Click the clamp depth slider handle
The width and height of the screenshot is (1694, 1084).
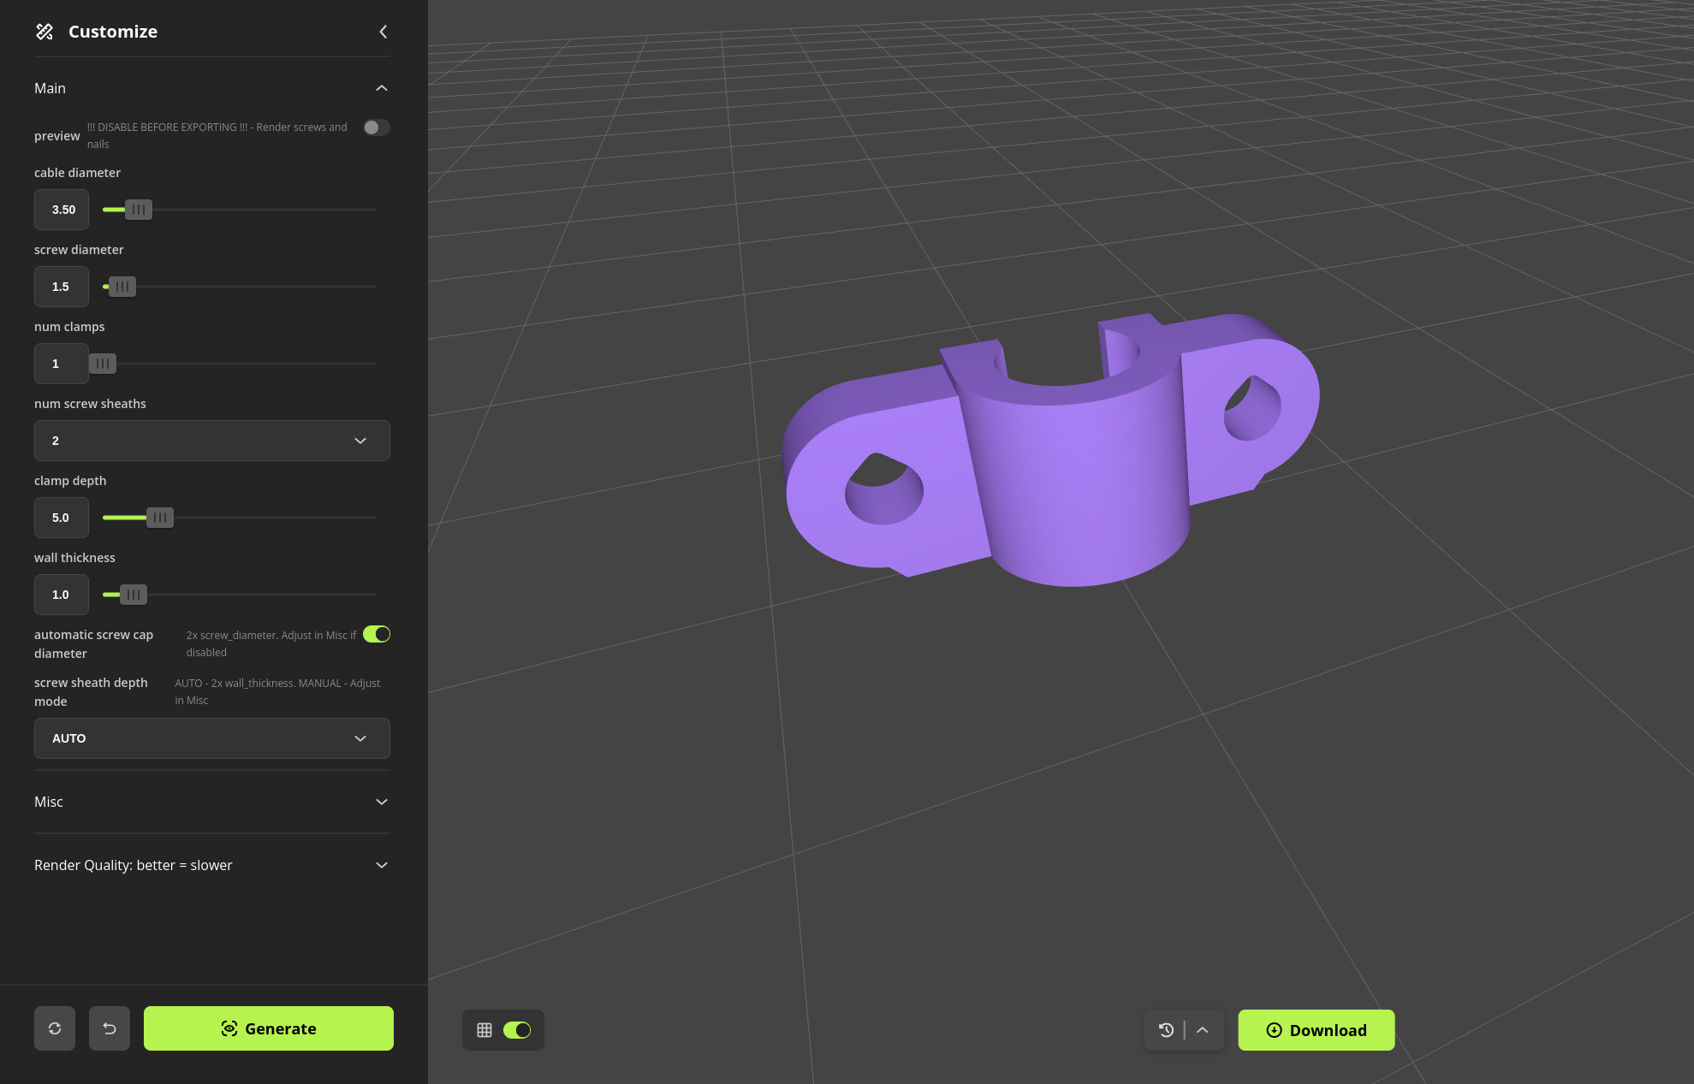click(x=160, y=518)
